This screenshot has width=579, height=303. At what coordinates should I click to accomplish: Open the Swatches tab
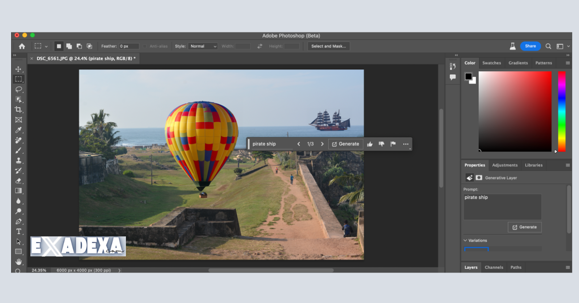492,62
